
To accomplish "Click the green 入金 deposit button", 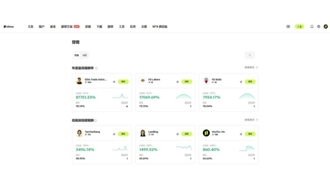I will pyautogui.click(x=300, y=26).
